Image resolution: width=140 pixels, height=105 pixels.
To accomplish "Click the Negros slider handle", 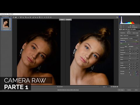I will click(x=129, y=61).
